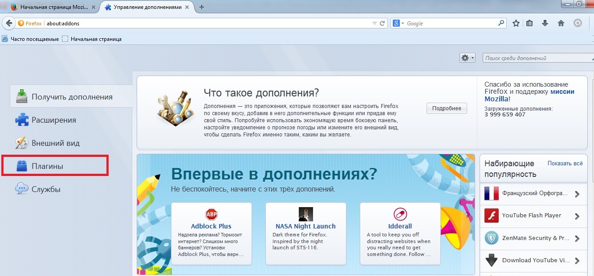Open the NASA Night Launch add-on card
The image size is (594, 276).
tap(306, 233)
